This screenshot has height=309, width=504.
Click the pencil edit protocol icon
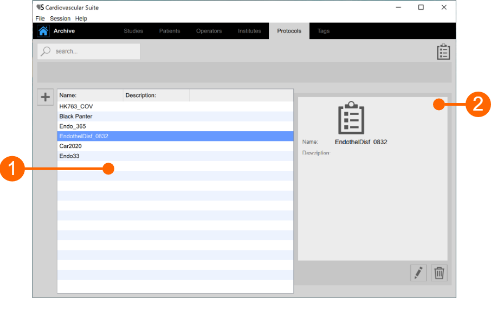pos(418,273)
